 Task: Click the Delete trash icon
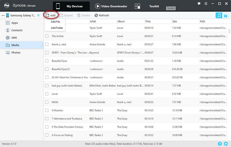coord(79,15)
